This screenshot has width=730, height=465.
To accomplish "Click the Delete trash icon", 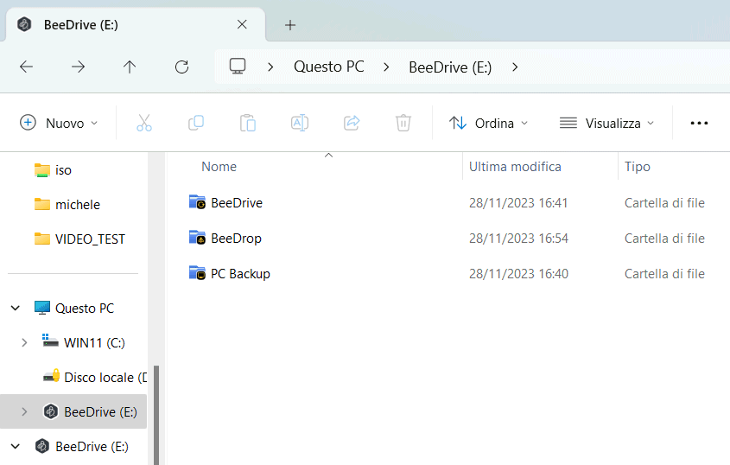I will 403,123.
